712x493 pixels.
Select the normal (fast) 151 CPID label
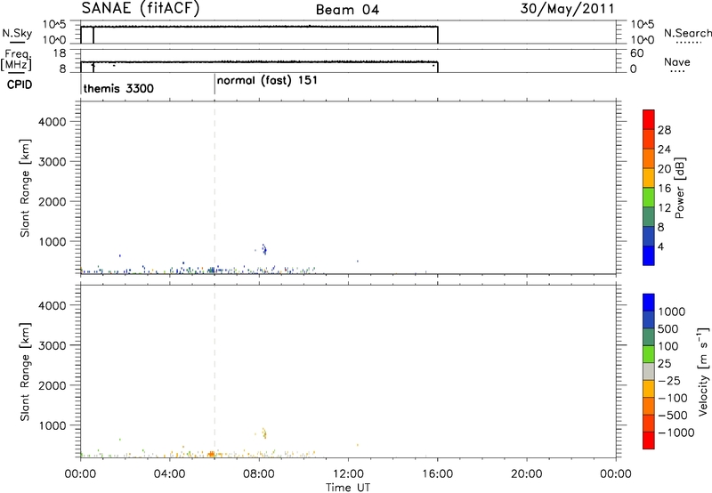(x=267, y=80)
